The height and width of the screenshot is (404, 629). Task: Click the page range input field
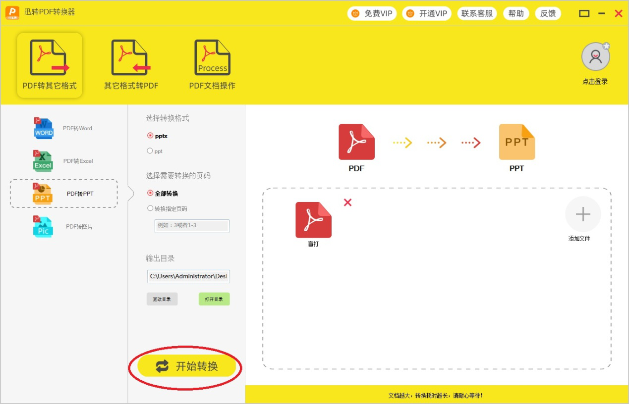(x=192, y=226)
